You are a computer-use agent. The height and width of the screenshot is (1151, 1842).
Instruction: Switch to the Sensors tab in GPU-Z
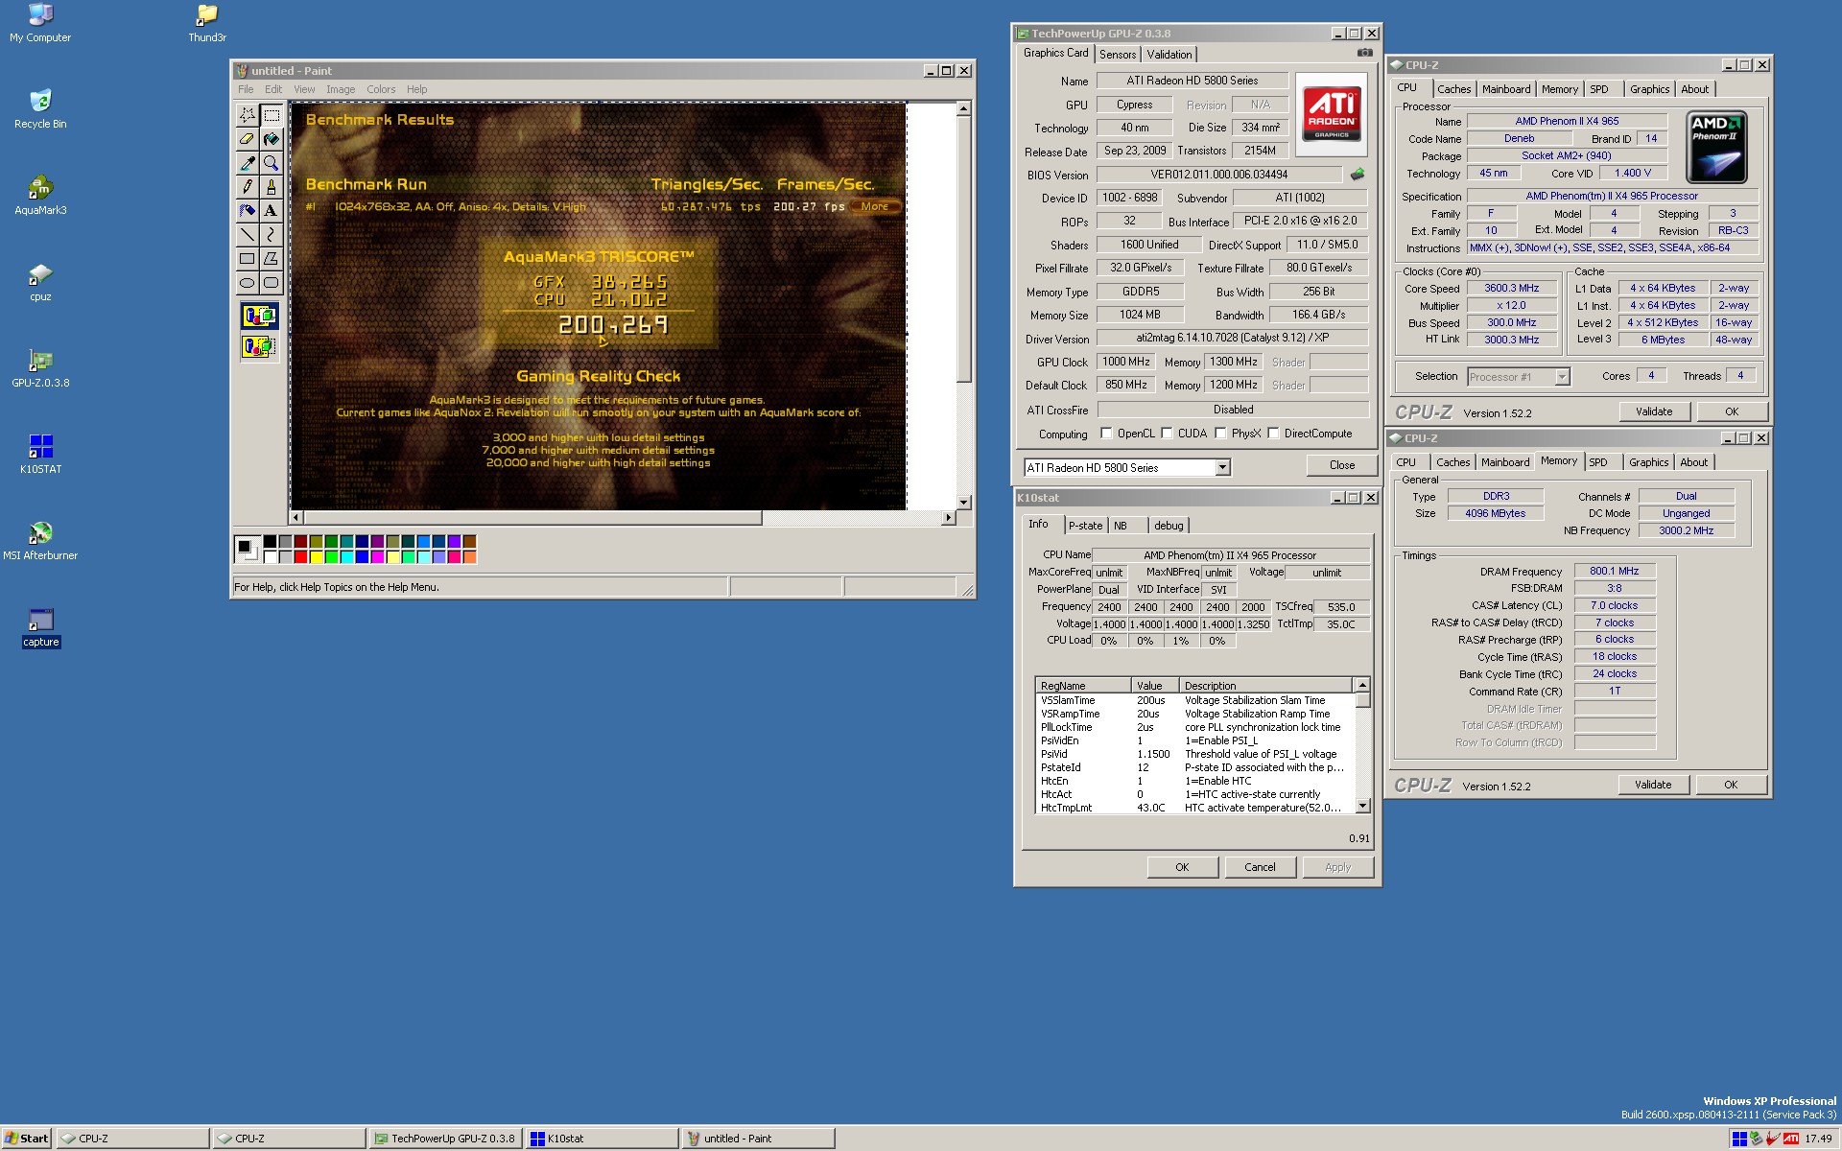[x=1118, y=55]
